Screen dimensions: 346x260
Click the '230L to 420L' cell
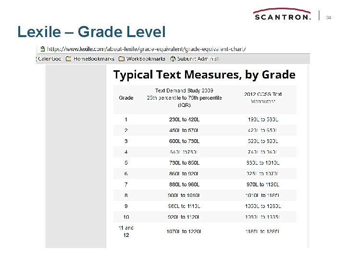click(184, 119)
